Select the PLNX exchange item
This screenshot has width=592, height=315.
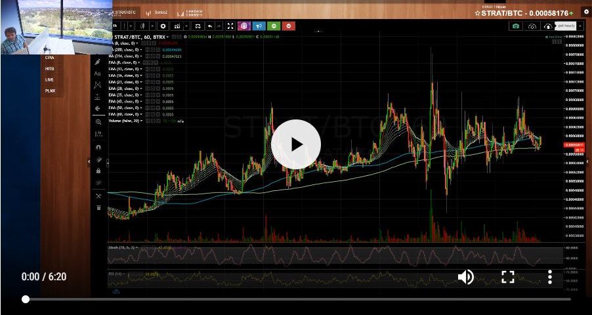pyautogui.click(x=50, y=91)
